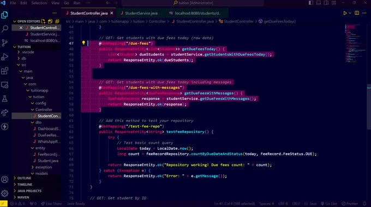The height and width of the screenshot is (207, 371).
Task: Click Live Share in status bar
Action: click(x=51, y=204)
